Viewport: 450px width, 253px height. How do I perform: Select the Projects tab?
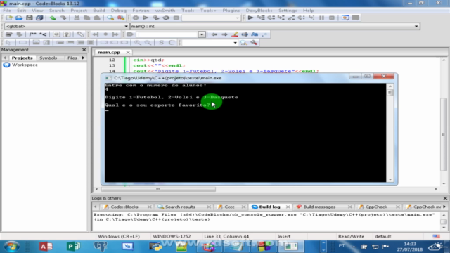click(x=22, y=58)
